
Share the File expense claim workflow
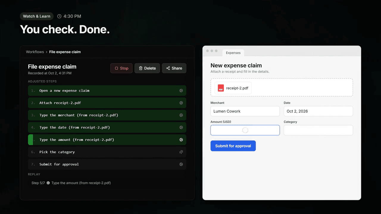click(174, 68)
